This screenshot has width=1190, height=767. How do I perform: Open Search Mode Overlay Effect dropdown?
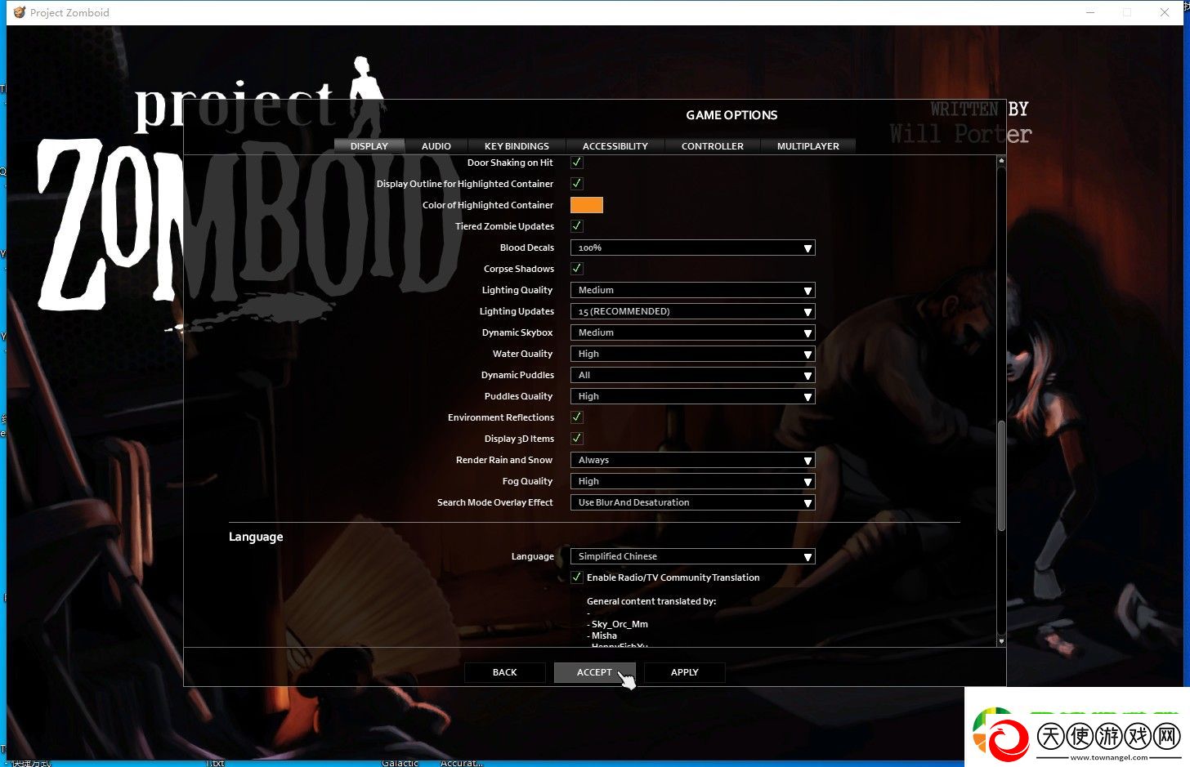pyautogui.click(x=692, y=502)
